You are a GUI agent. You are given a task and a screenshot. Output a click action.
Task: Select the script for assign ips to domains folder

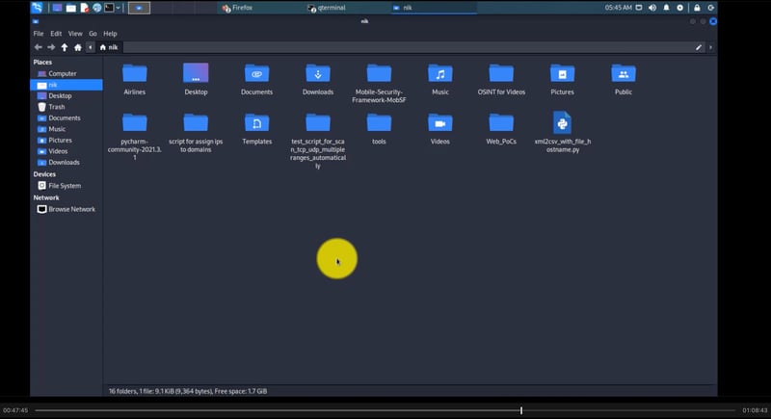click(x=196, y=133)
